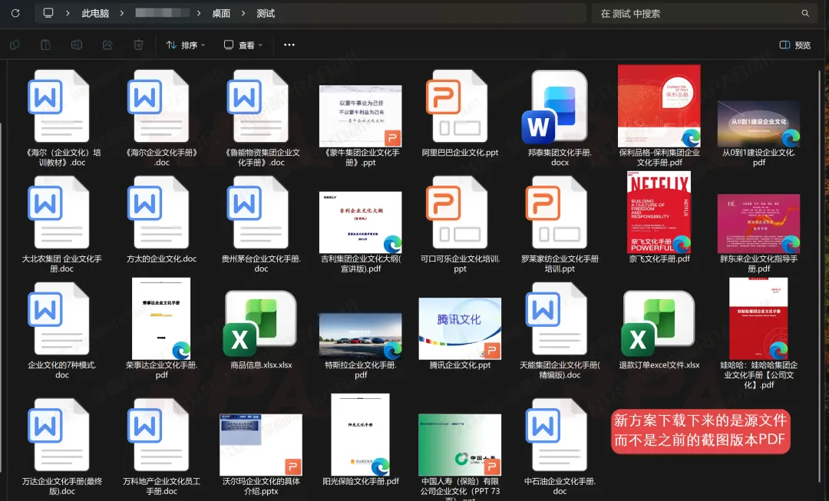Screen dimensions: 829x501
Task: Select 荣事达企业文化手册.pdf thumbnail
Action: click(161, 318)
